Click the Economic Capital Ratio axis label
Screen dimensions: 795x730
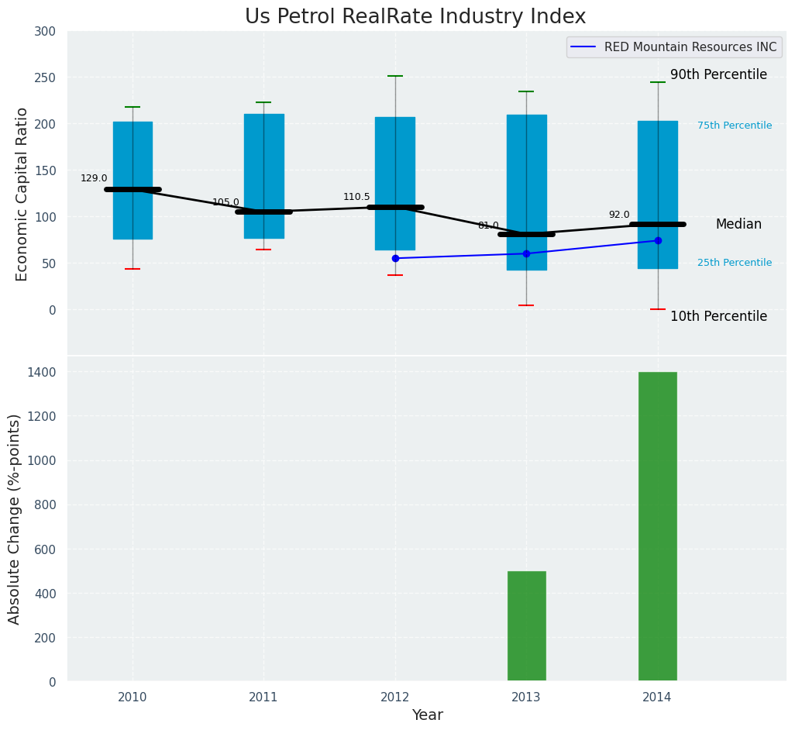(22, 194)
